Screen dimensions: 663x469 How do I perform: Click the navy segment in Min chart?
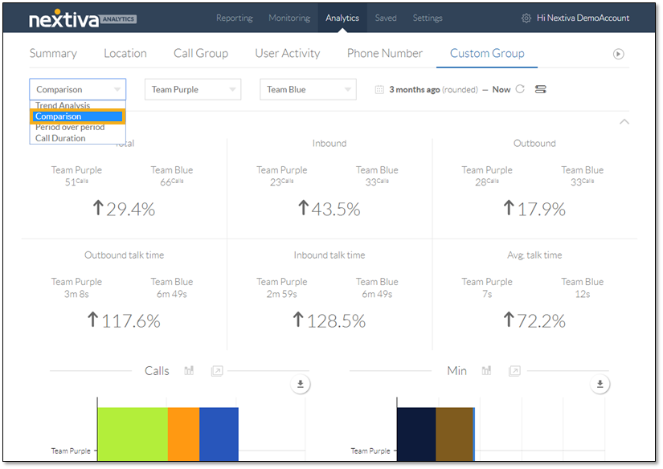pos(416,434)
